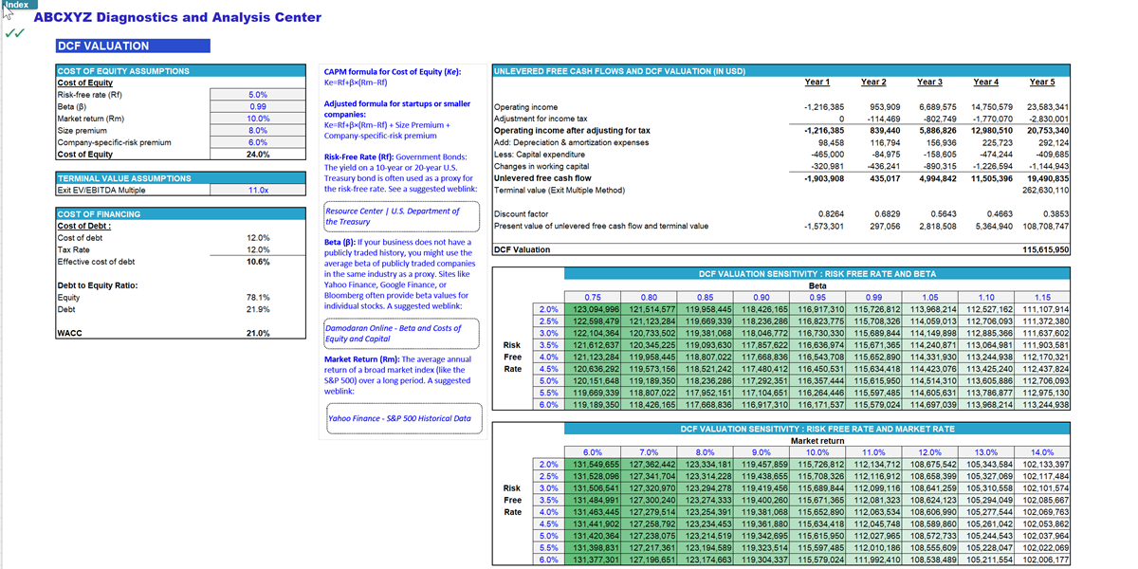Select the Beta input cell showing 0.99
This screenshot has width=1138, height=569.
click(x=258, y=107)
